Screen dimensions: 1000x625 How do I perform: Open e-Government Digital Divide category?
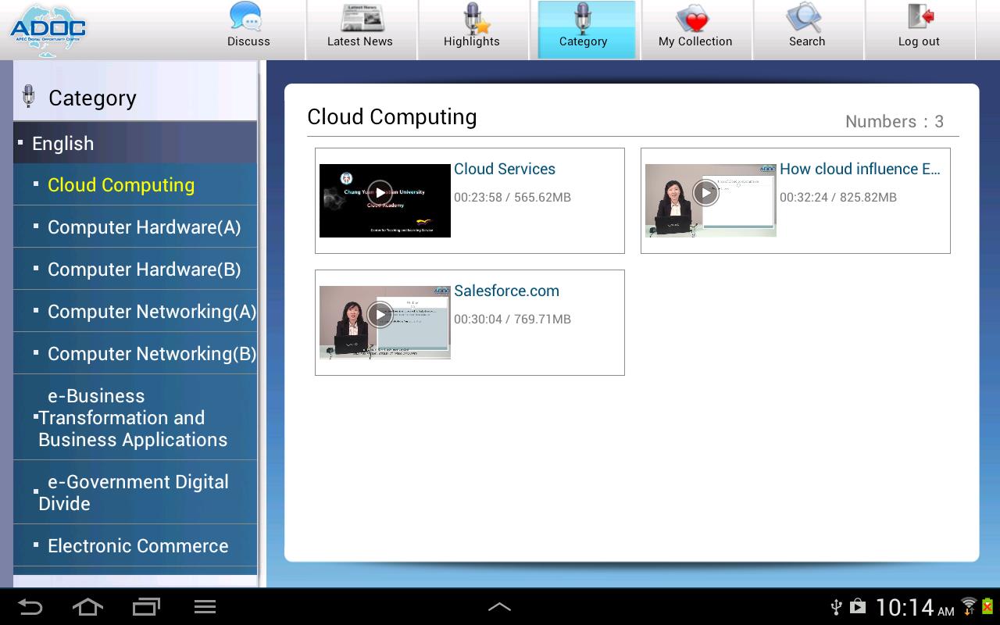[135, 492]
